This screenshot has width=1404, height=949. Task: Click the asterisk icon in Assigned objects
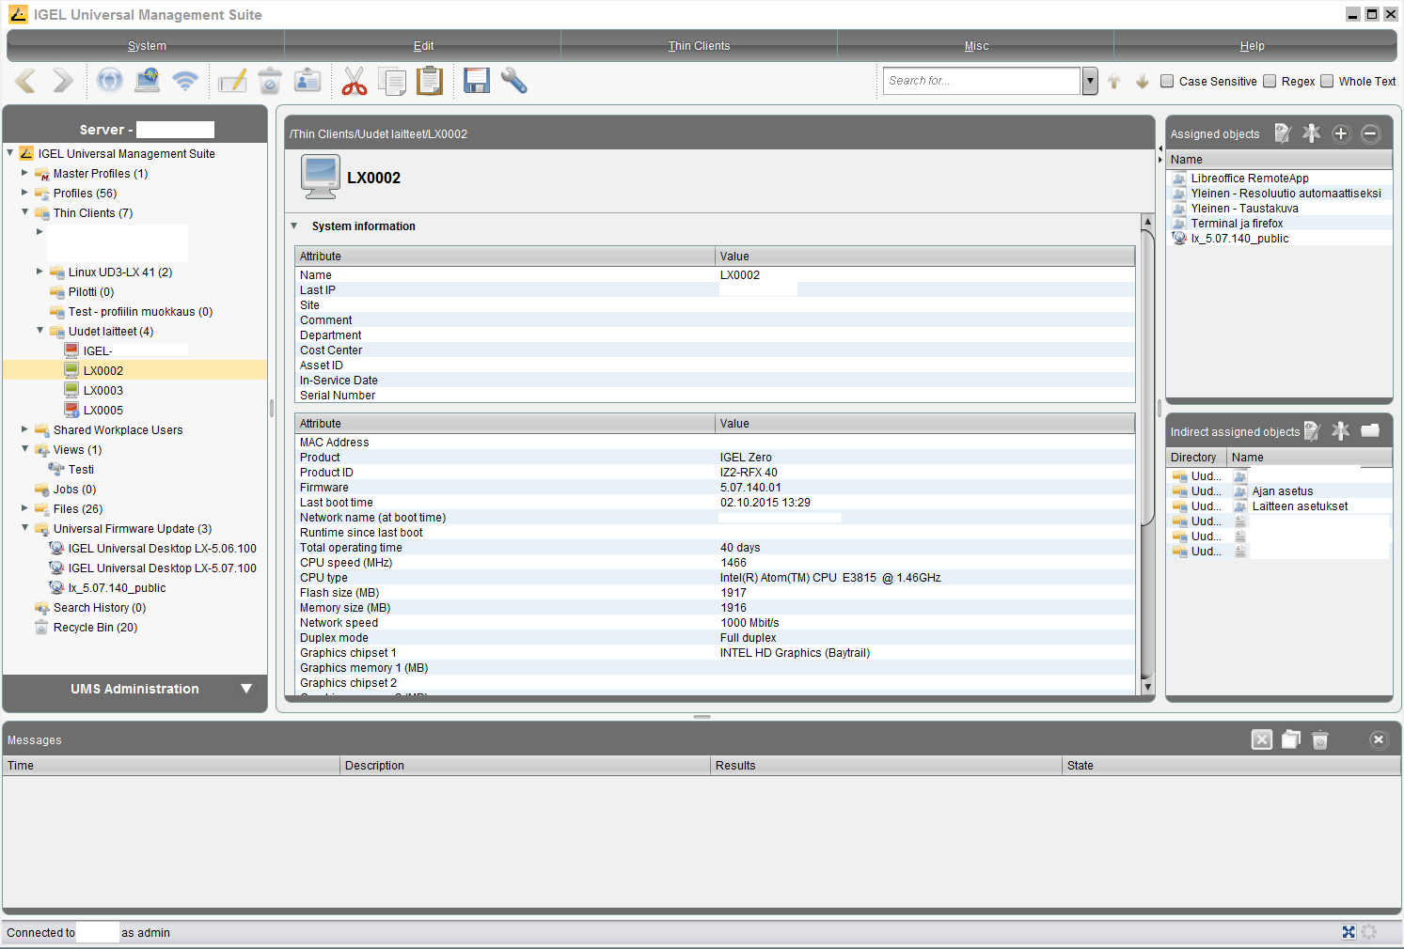click(1312, 133)
